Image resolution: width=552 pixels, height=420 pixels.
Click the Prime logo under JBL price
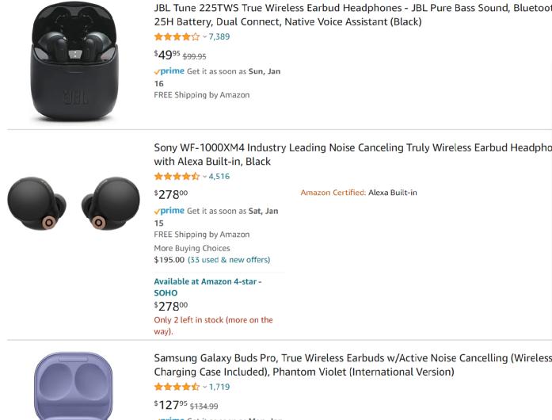coord(169,71)
